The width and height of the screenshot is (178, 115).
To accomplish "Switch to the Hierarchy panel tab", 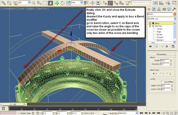I will tap(159, 9).
